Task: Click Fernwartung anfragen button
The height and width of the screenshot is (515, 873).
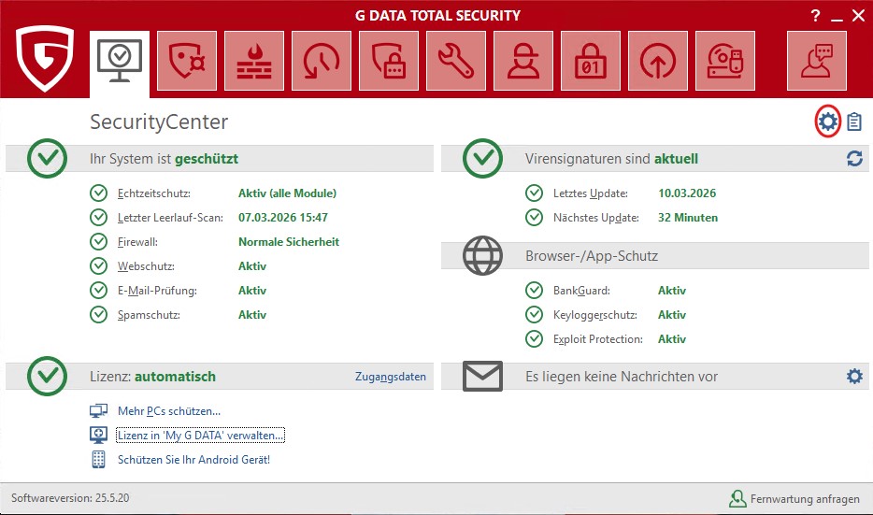Action: pos(794,499)
